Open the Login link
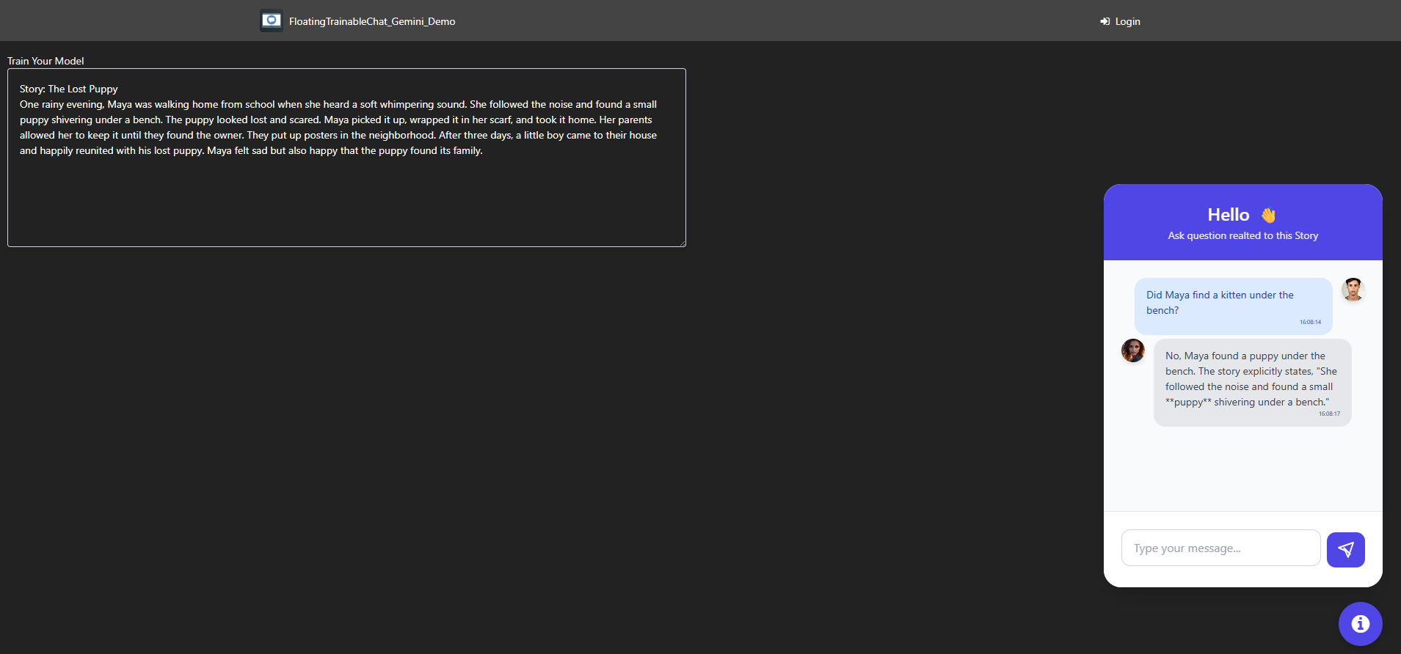 pos(1120,21)
